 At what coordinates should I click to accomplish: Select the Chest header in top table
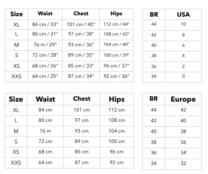81,13
